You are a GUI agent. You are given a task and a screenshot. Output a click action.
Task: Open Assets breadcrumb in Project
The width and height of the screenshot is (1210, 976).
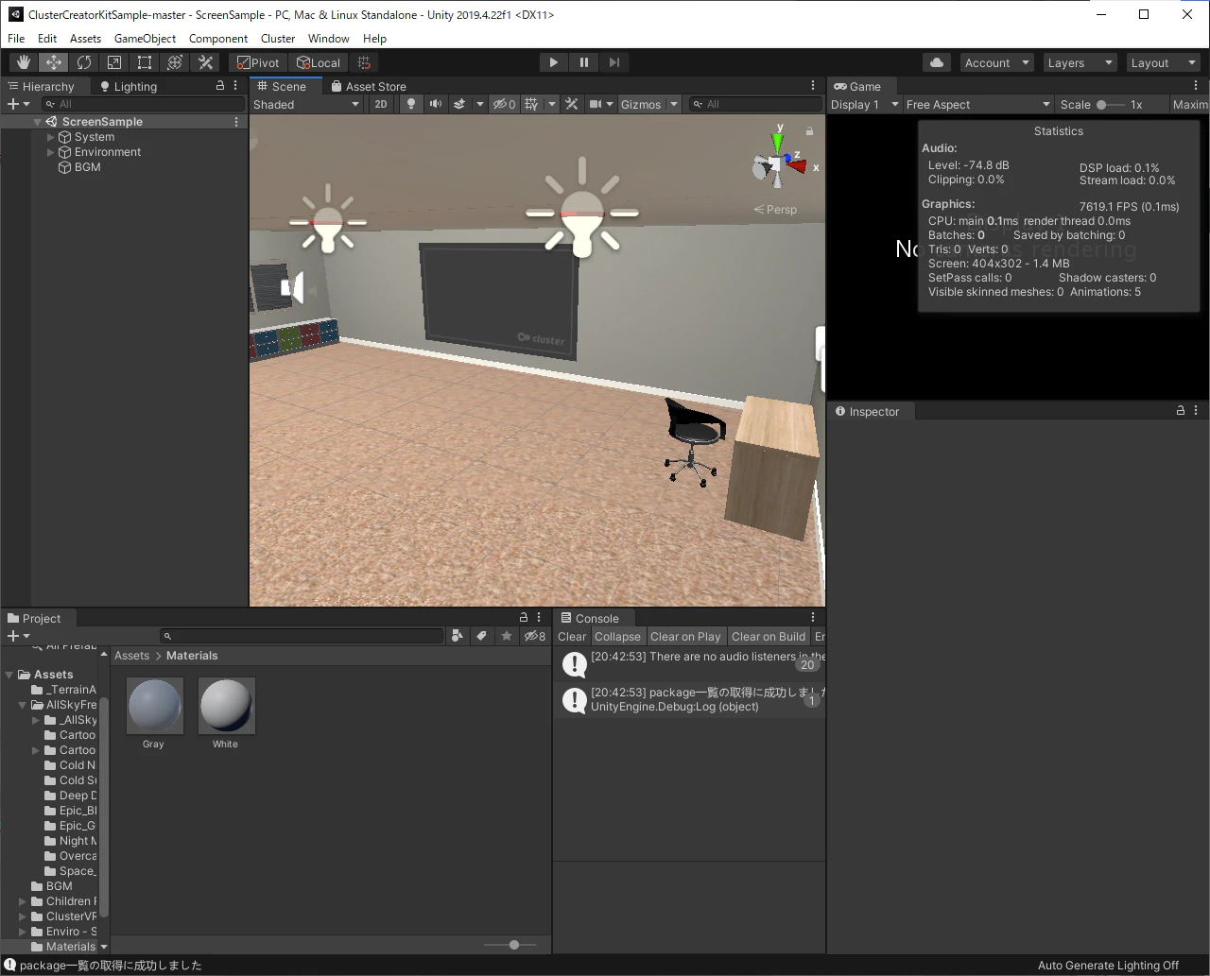(131, 656)
